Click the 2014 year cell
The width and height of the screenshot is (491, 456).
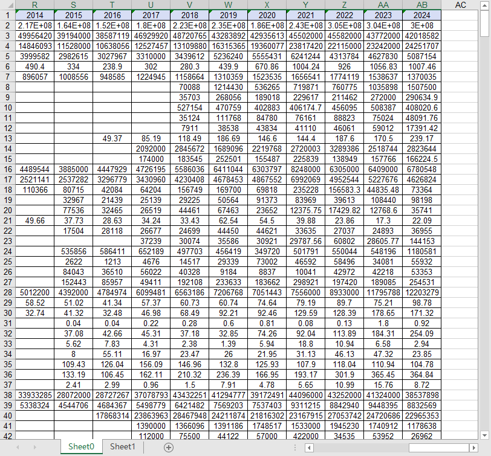tap(34, 15)
